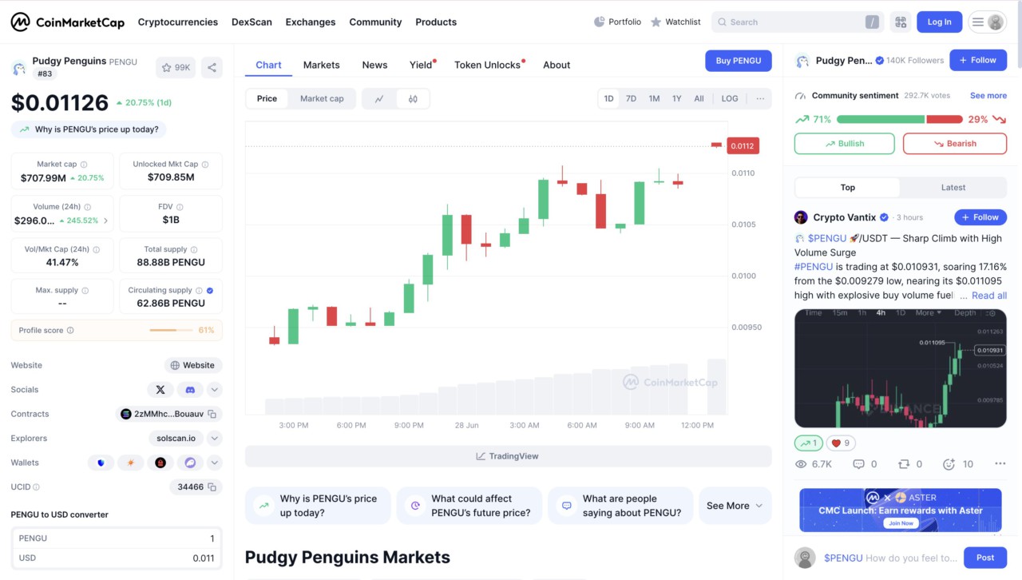
Task: Expand more block explorers
Action: [x=212, y=438]
